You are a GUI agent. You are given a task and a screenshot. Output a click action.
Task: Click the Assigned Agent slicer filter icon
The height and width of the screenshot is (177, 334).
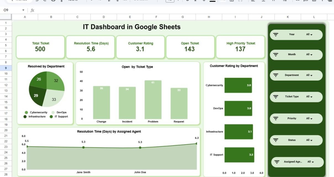click(277, 162)
